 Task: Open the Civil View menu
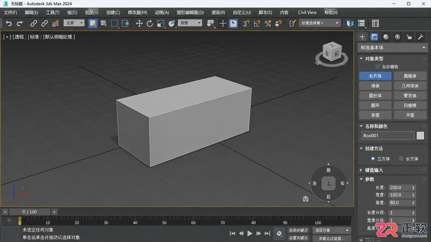307,13
